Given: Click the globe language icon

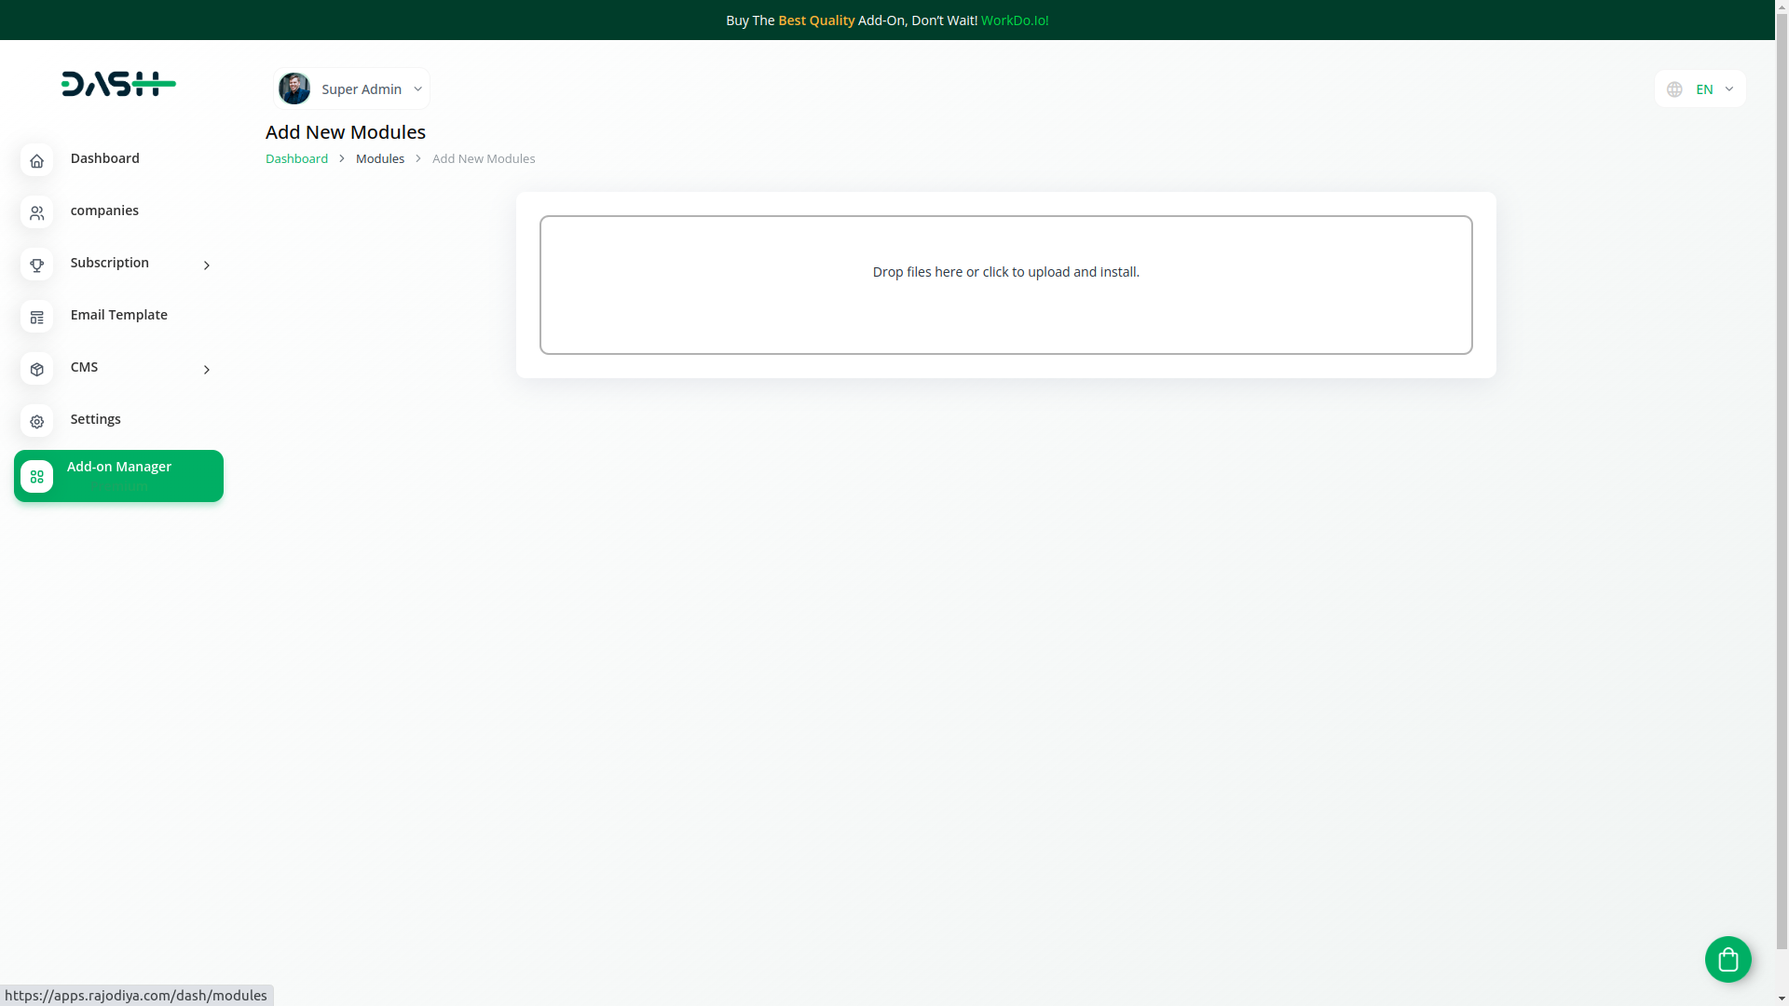Looking at the screenshot, I should pyautogui.click(x=1674, y=89).
